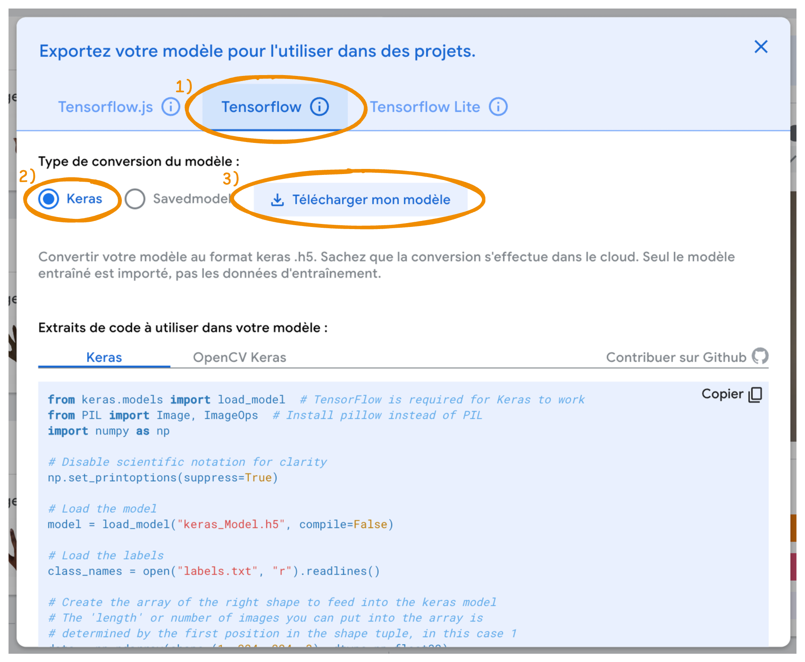Select the Keras conversion radio button
This screenshot has height=662, width=805.
click(49, 199)
